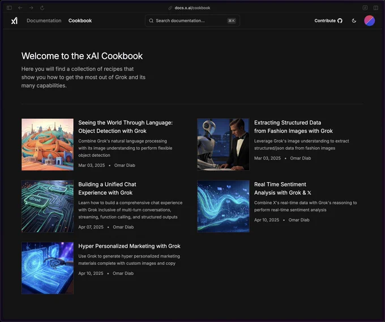Click the colorful cityscape Object Detection thumbnail
The height and width of the screenshot is (322, 385).
48,144
